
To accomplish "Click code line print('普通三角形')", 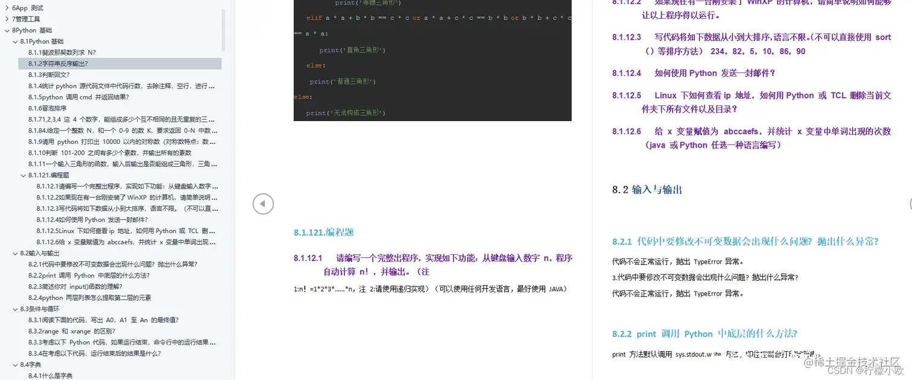I will (x=343, y=81).
